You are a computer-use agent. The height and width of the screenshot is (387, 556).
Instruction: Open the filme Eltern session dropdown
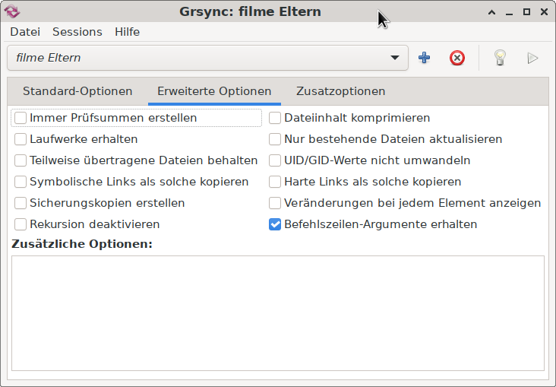tap(208, 58)
